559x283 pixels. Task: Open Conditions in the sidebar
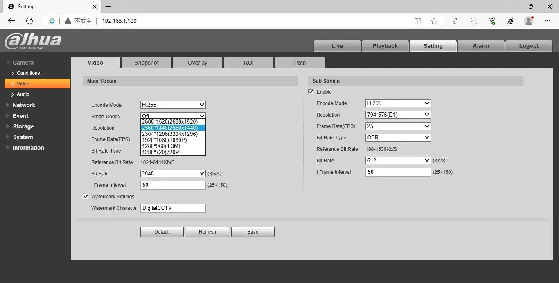point(28,73)
